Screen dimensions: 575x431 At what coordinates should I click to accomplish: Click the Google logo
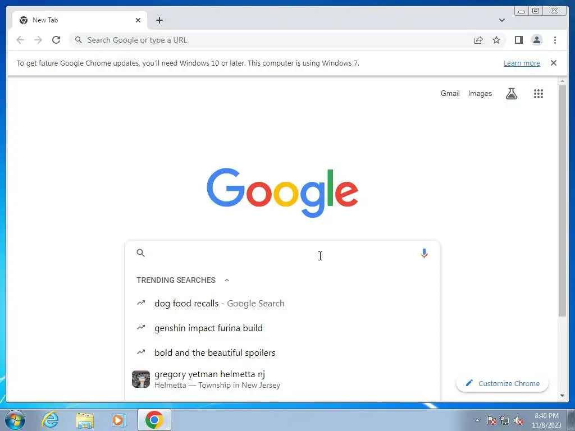tap(282, 193)
